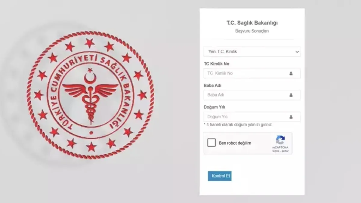Click the "Başvuru Sonuçları" subtitle text
The width and height of the screenshot is (361, 203).
click(x=252, y=31)
